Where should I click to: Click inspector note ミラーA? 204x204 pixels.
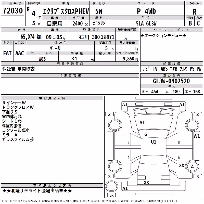(x=10, y=135)
